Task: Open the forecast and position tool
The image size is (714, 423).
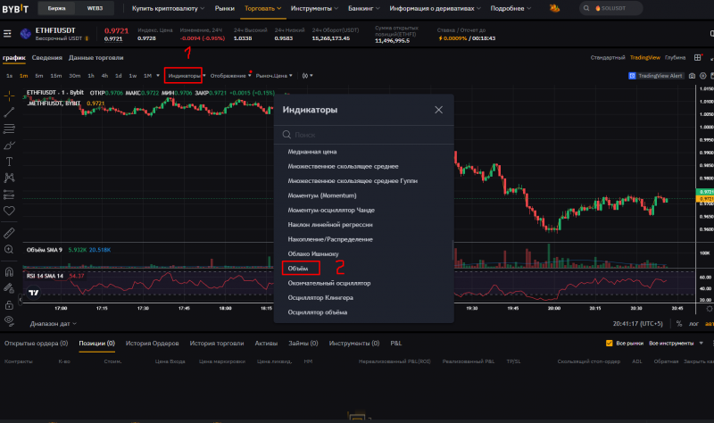Action: (9, 195)
